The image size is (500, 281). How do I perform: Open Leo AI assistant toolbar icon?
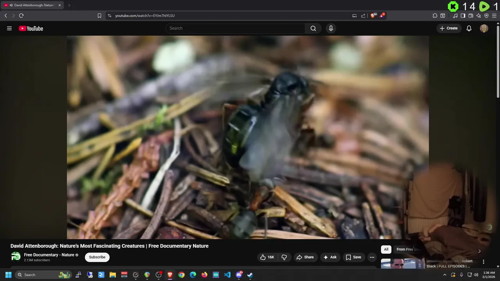pos(479,16)
